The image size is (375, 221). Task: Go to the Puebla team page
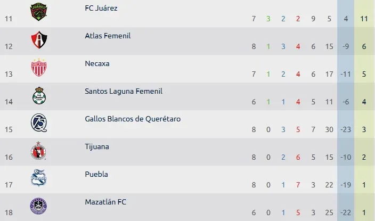96,174
